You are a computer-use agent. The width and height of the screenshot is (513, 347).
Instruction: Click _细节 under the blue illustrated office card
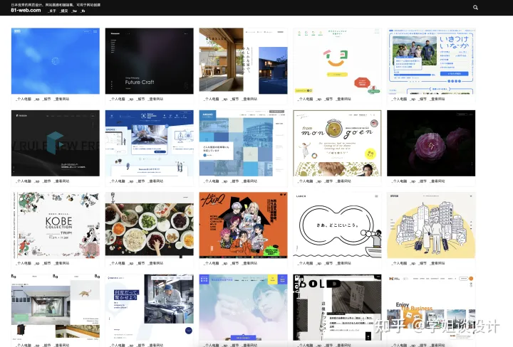pyautogui.click(x=140, y=181)
